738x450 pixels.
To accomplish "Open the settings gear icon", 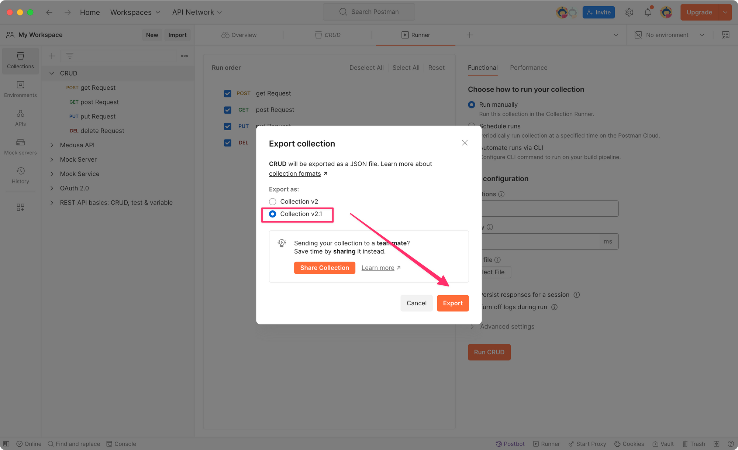I will click(629, 13).
